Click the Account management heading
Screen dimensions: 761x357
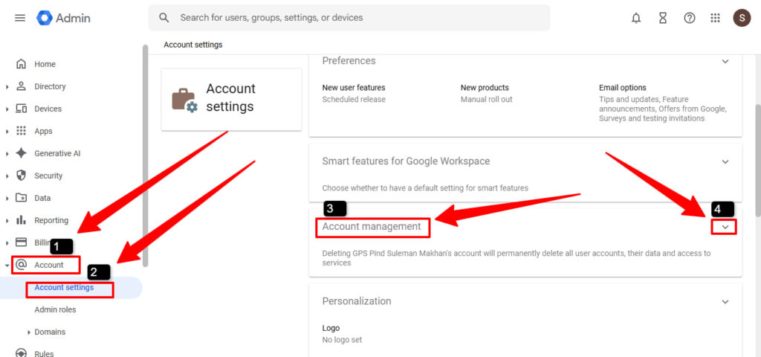click(372, 226)
